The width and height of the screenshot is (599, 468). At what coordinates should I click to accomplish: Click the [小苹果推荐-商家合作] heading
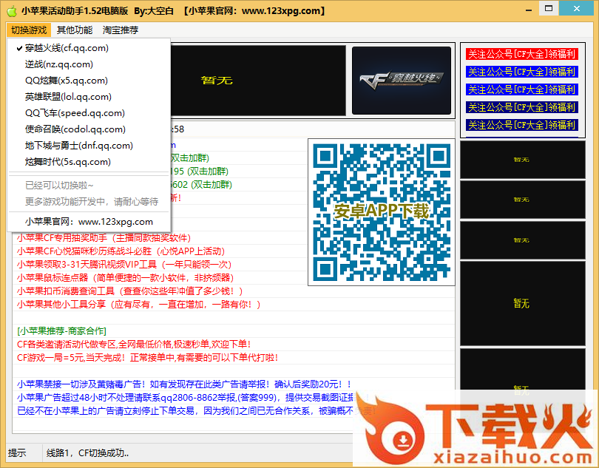click(x=61, y=330)
